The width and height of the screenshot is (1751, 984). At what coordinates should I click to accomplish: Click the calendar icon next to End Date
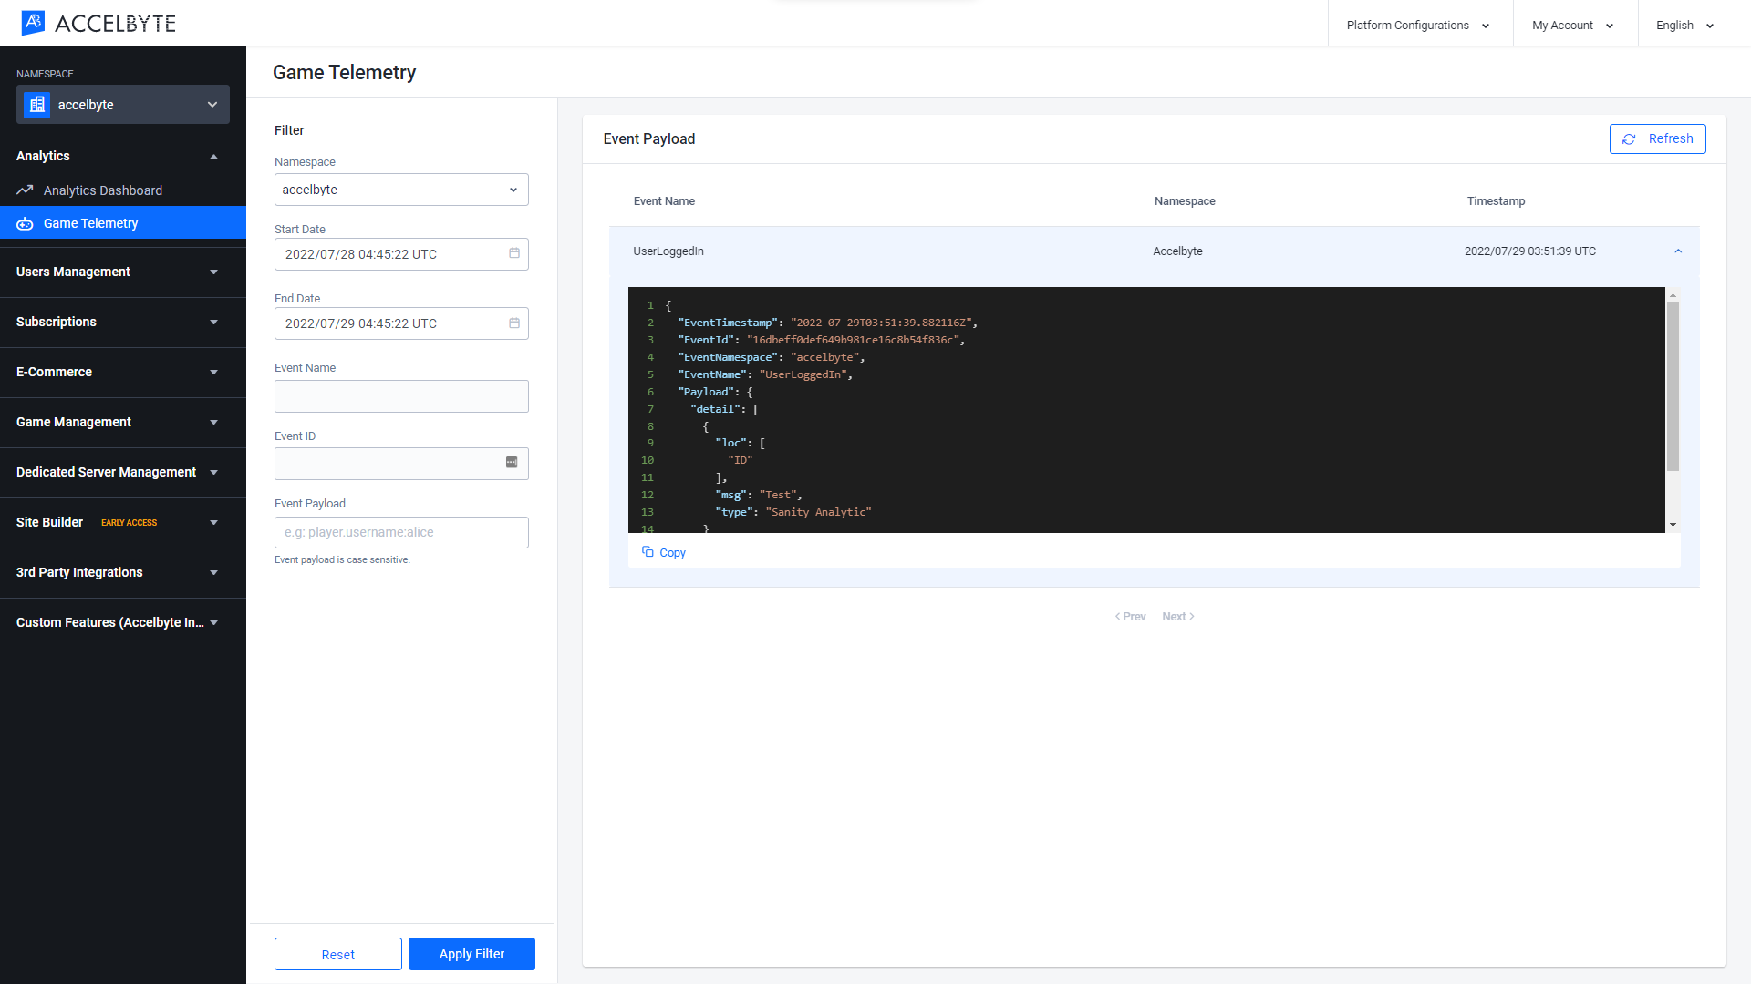click(513, 323)
